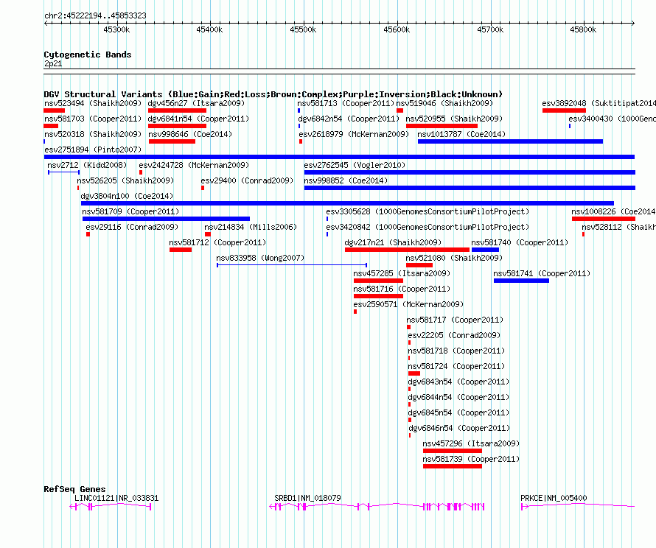Click the red bar under nsv581724
The image size is (656, 548).
414,373
